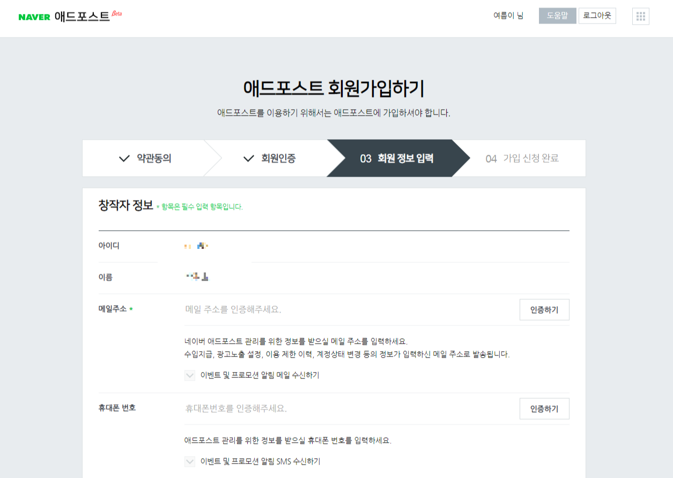This screenshot has height=478, width=673.
Task: Select the 03 회원 정보 입력 step
Action: click(397, 158)
